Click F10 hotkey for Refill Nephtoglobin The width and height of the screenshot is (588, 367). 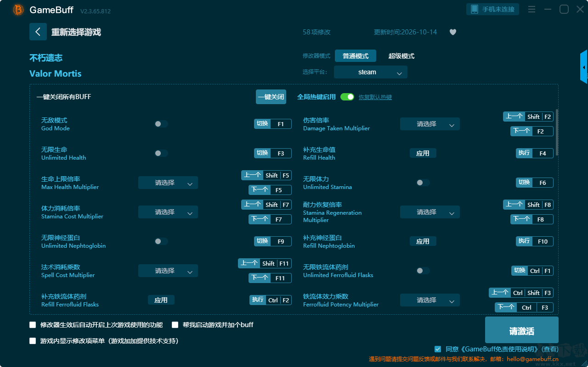[x=543, y=241]
